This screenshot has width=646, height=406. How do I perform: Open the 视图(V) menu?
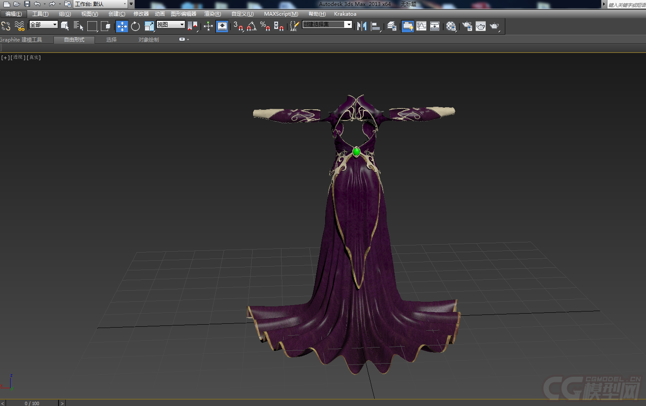pos(89,14)
